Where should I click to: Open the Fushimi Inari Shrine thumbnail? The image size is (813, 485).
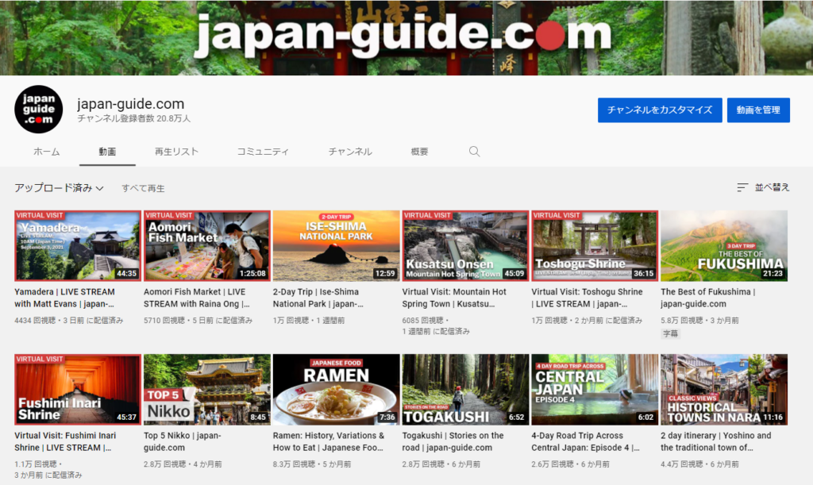(78, 390)
